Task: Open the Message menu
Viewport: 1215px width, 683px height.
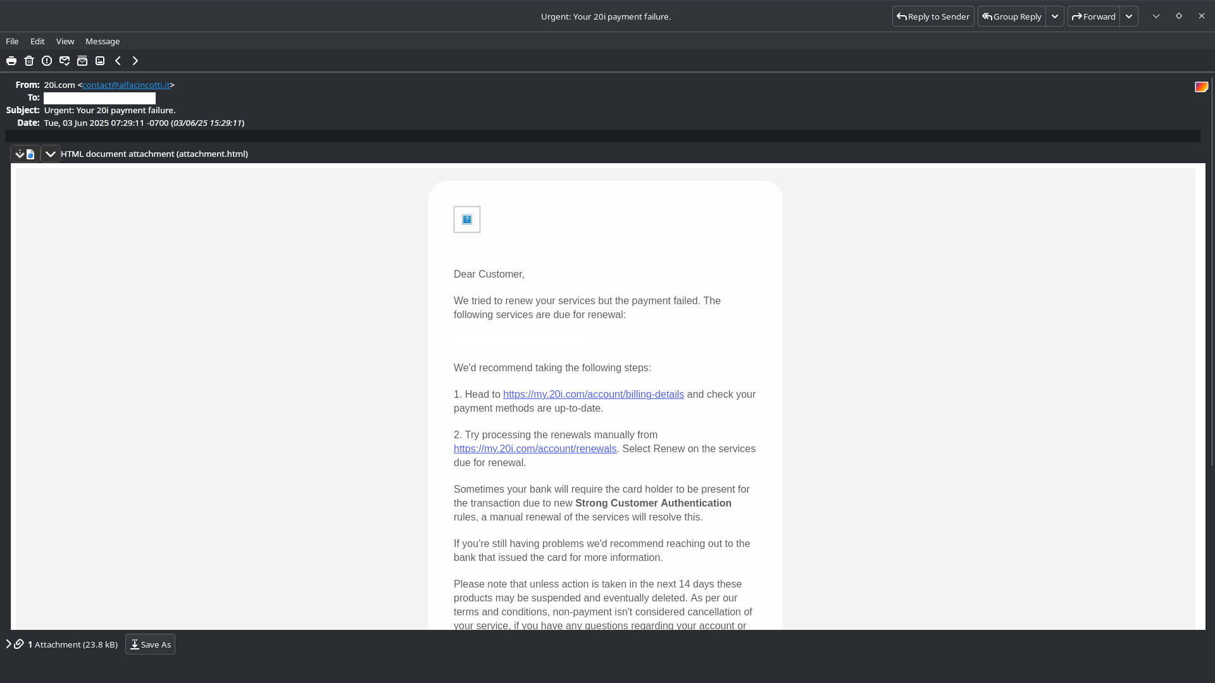Action: pyautogui.click(x=103, y=41)
